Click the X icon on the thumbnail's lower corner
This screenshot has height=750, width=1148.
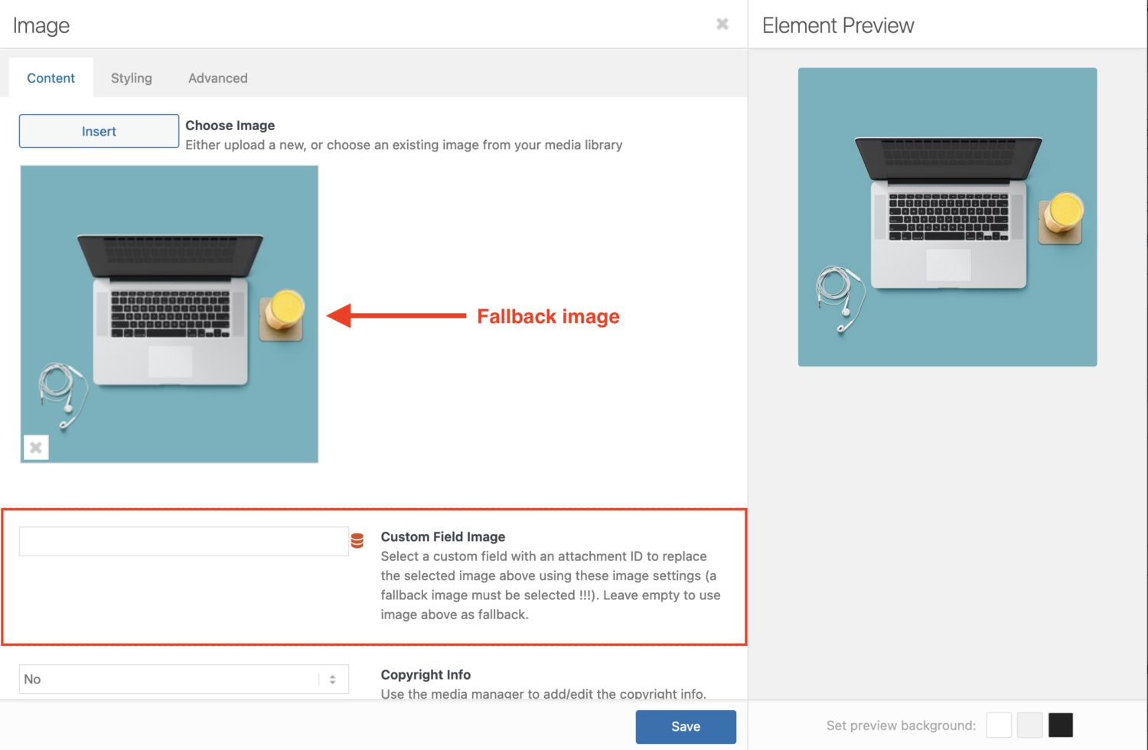[35, 447]
